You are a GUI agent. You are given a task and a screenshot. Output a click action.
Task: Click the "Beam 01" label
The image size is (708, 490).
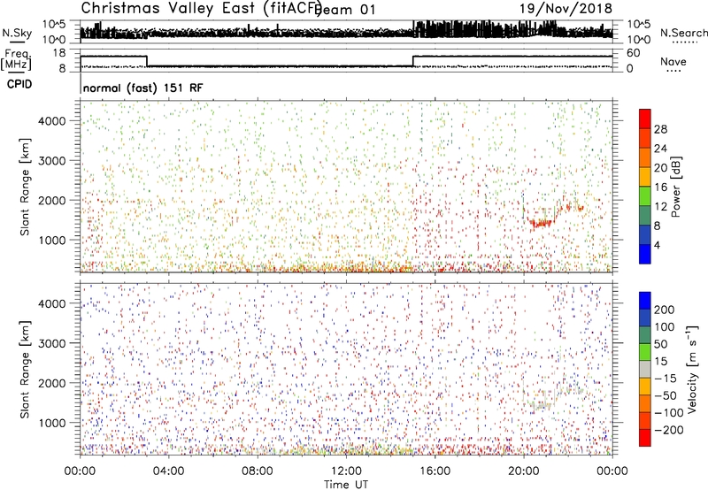(x=345, y=9)
